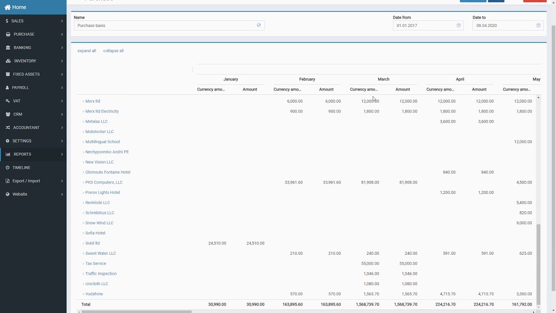The width and height of the screenshot is (556, 313).
Task: Expand the Merx ltd row
Action: click(83, 101)
